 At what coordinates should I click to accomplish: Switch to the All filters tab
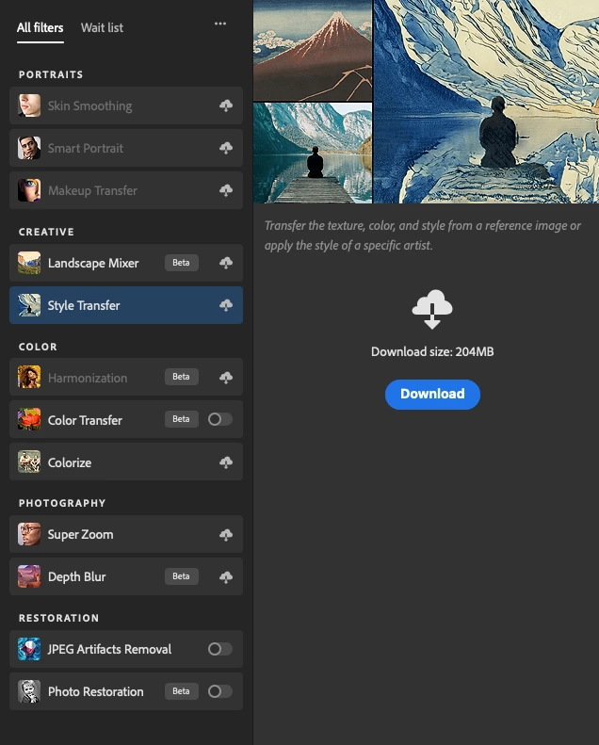click(x=40, y=28)
